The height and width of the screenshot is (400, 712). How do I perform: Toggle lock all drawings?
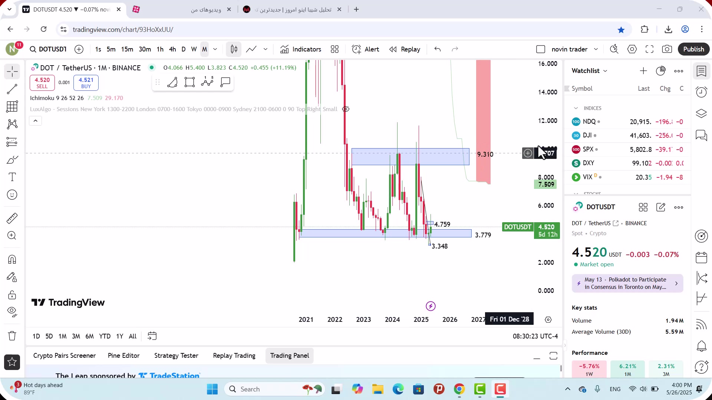[12, 295]
